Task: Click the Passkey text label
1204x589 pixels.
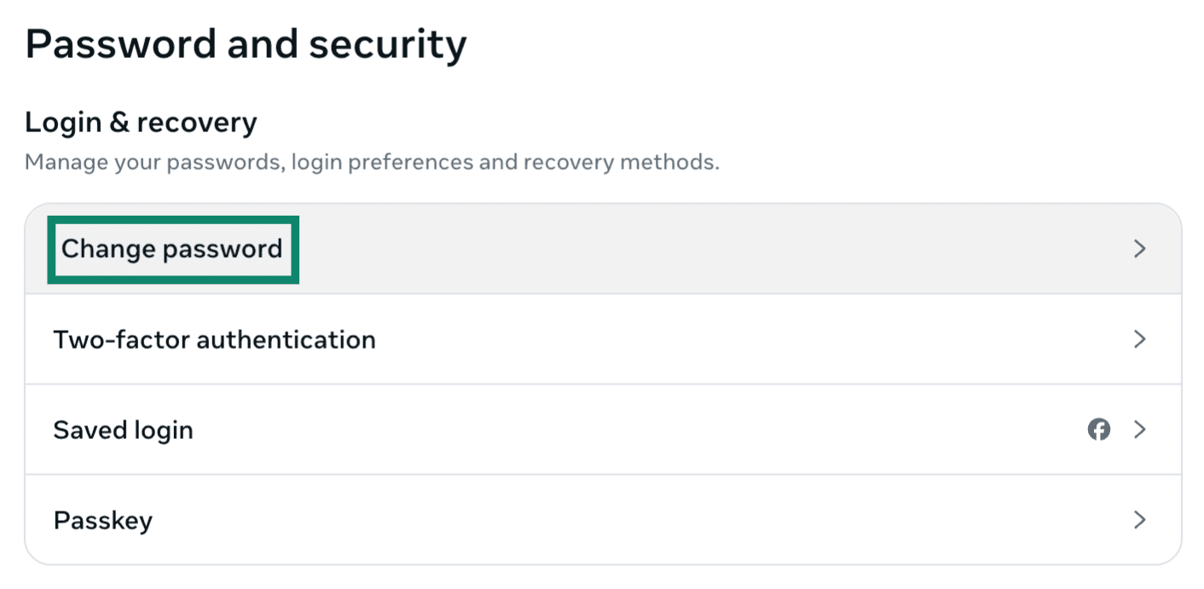Action: pyautogui.click(x=103, y=520)
